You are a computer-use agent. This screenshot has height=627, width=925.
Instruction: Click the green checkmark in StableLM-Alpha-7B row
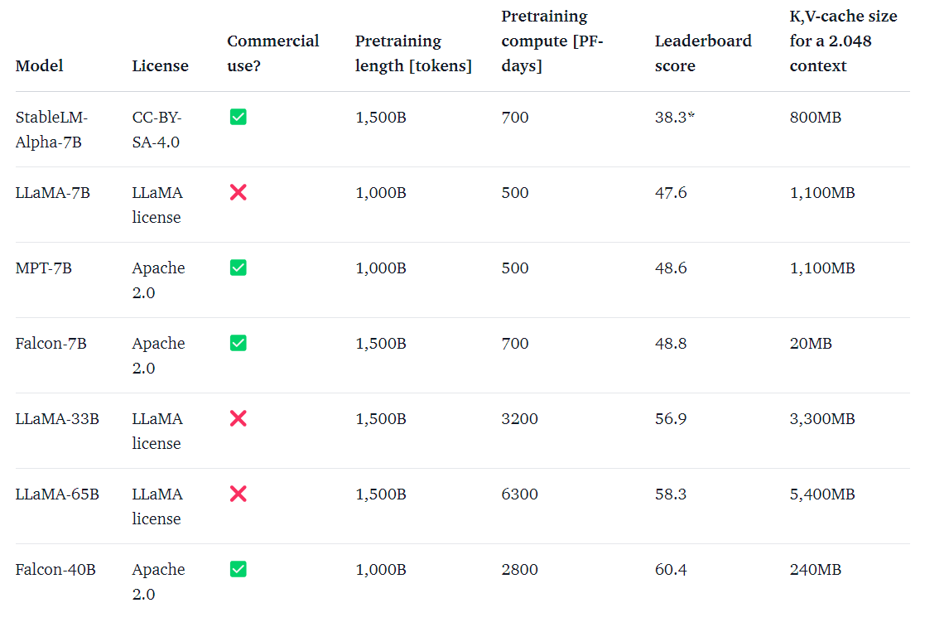point(238,117)
